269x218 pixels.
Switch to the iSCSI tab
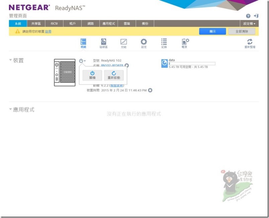[54, 24]
